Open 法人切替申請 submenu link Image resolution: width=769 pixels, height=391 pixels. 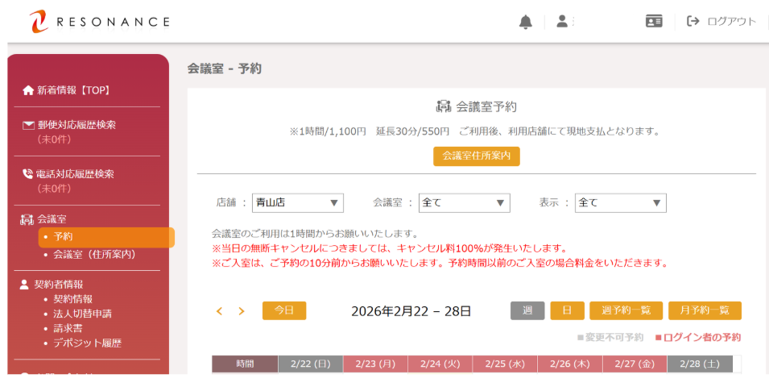click(82, 314)
